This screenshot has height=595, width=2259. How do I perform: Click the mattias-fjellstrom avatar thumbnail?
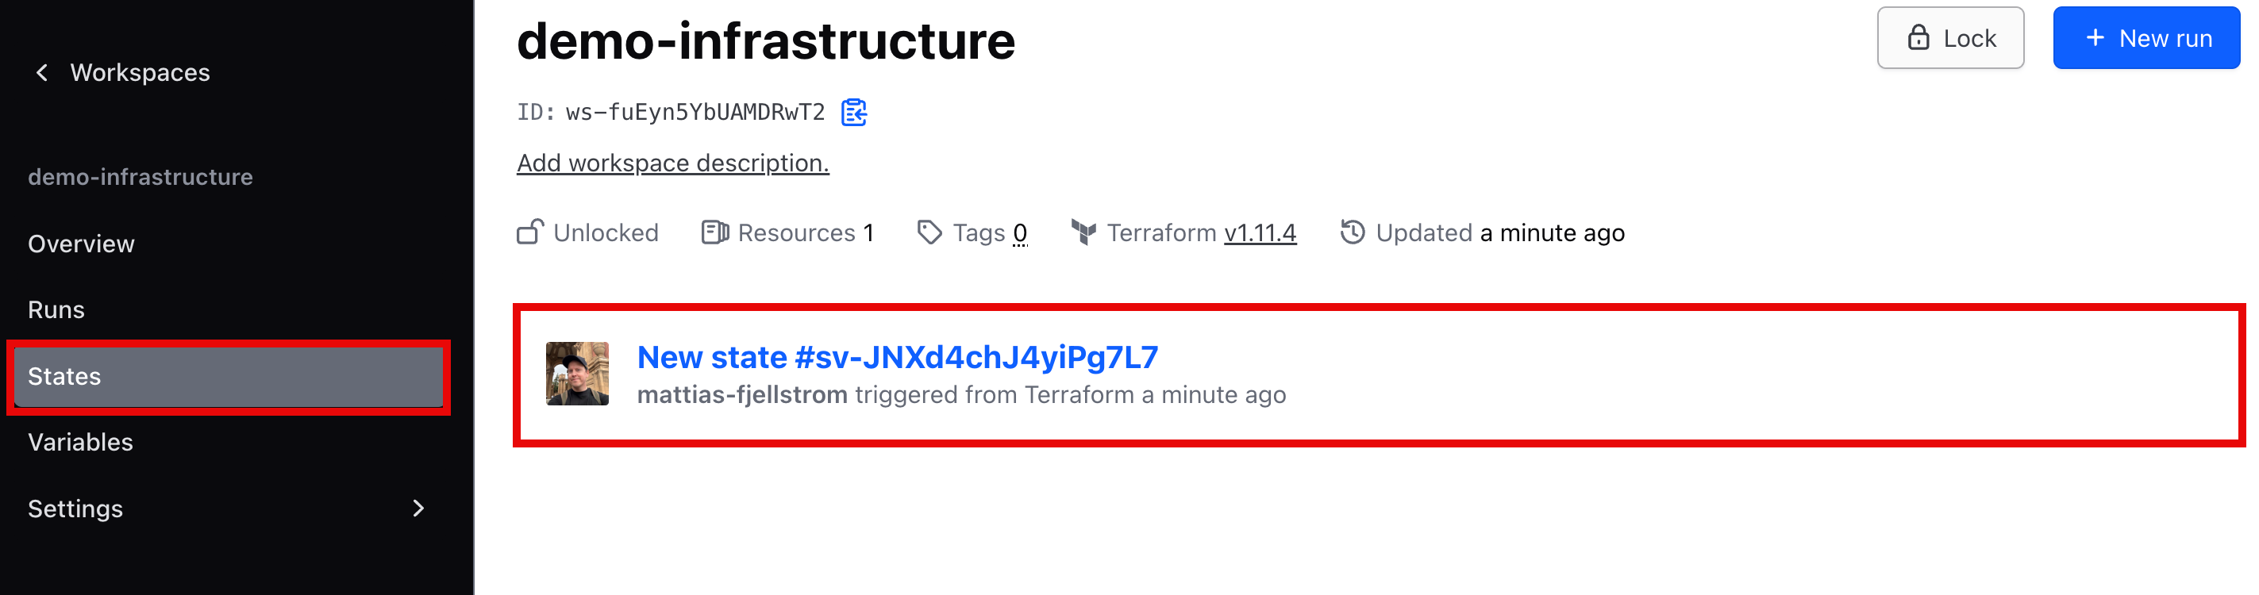click(x=577, y=374)
